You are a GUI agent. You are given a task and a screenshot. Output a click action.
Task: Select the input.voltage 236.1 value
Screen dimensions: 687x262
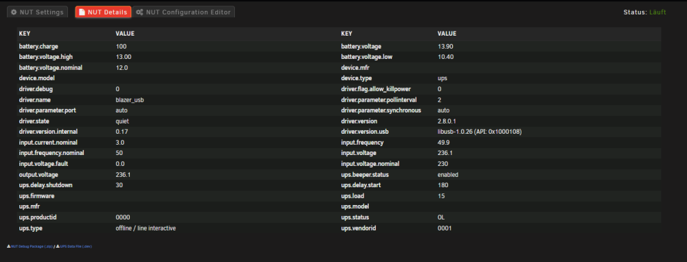(x=445, y=153)
